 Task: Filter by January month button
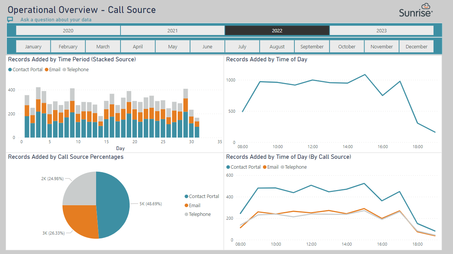[33, 46]
